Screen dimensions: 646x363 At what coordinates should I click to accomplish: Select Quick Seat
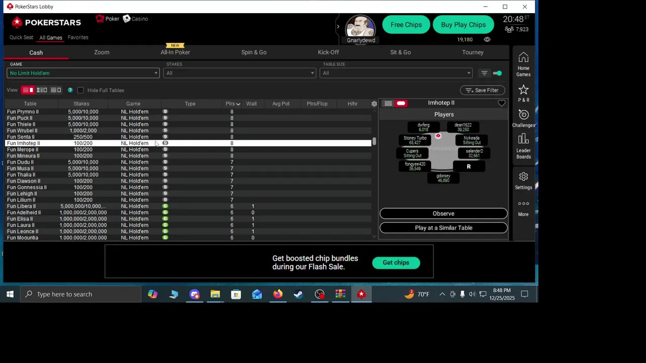point(21,37)
